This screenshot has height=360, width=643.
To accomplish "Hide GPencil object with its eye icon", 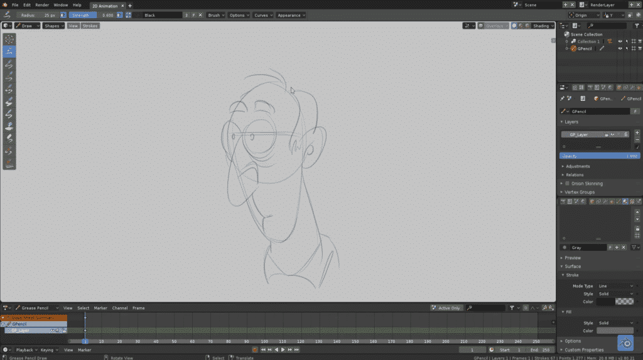I will tap(620, 48).
